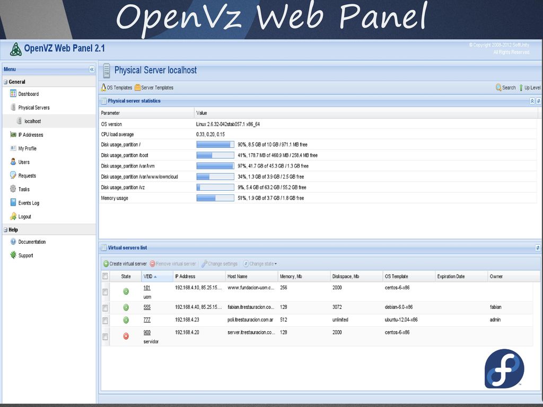Collapse the Physical server statistics panel
This screenshot has height=407, width=543.
[x=532, y=101]
